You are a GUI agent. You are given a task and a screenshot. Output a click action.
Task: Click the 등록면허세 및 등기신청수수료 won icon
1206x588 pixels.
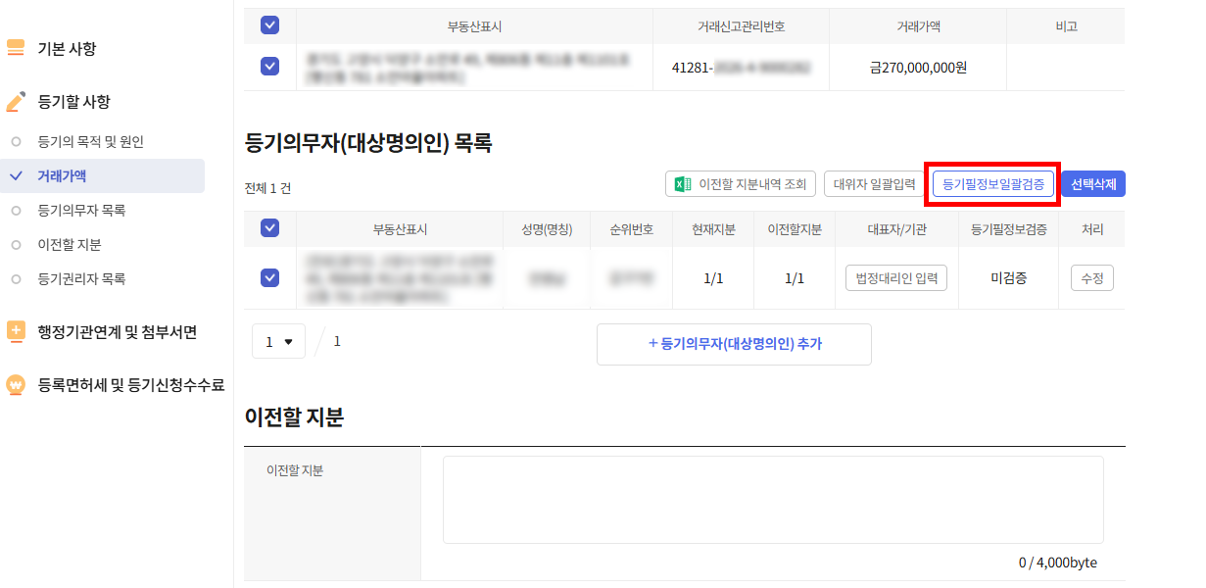pyautogui.click(x=16, y=385)
